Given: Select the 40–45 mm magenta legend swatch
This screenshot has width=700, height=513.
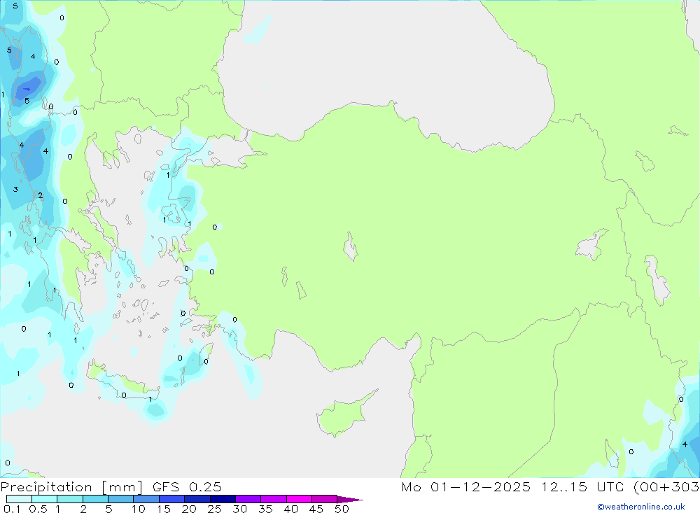Looking at the screenshot, I should (299, 499).
